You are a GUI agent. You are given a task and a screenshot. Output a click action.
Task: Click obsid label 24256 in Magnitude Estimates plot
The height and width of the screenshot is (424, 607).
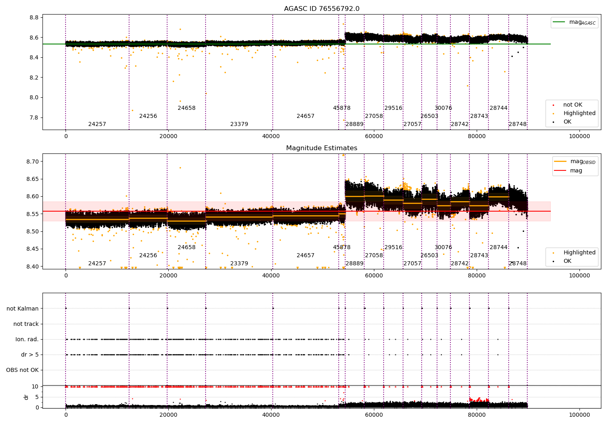[x=148, y=255]
